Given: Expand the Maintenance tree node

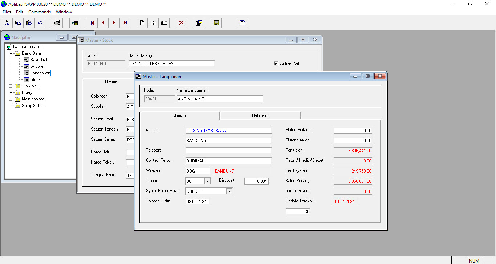Looking at the screenshot, I should [x=11, y=99].
